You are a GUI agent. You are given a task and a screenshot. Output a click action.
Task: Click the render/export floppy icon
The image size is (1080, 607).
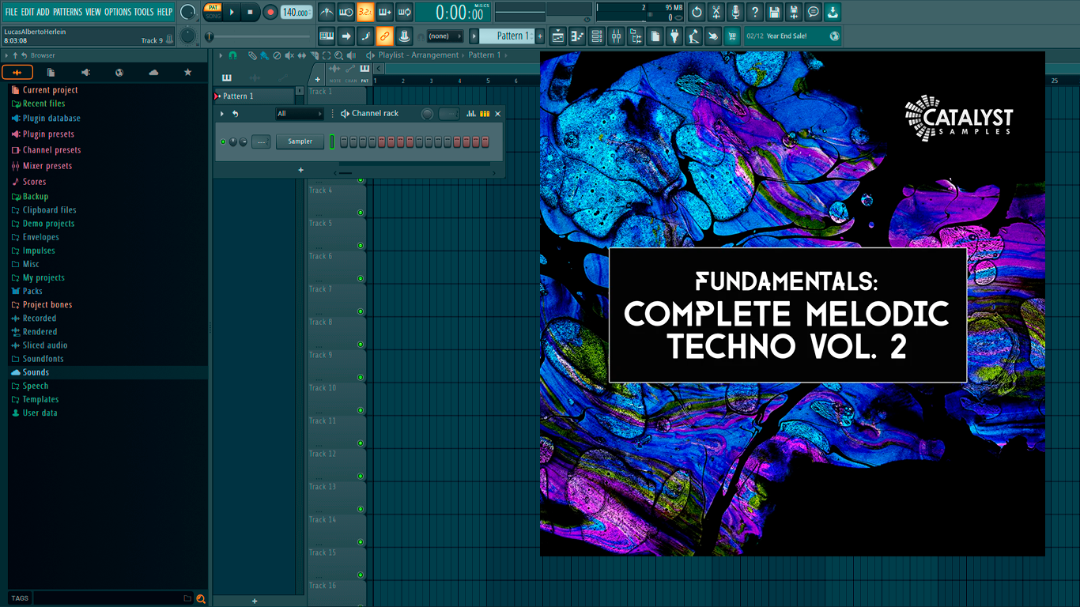794,12
